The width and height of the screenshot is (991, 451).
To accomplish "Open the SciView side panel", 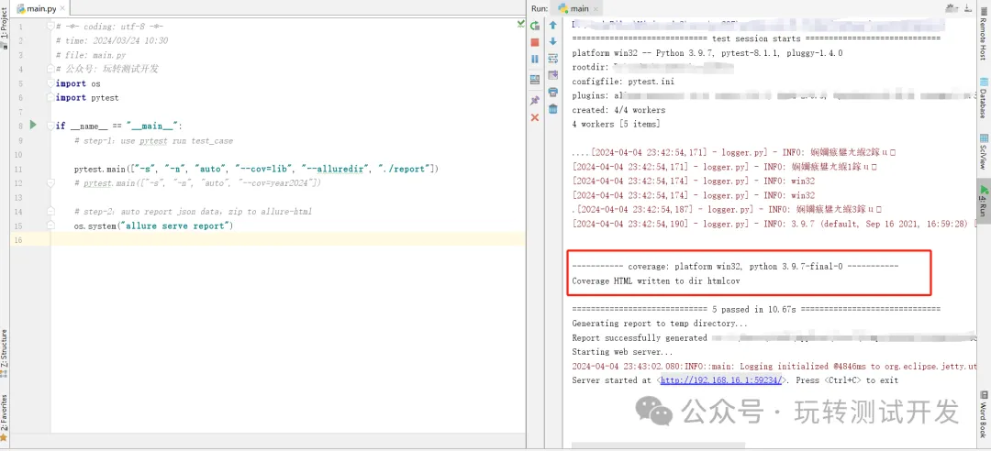I will pyautogui.click(x=984, y=151).
